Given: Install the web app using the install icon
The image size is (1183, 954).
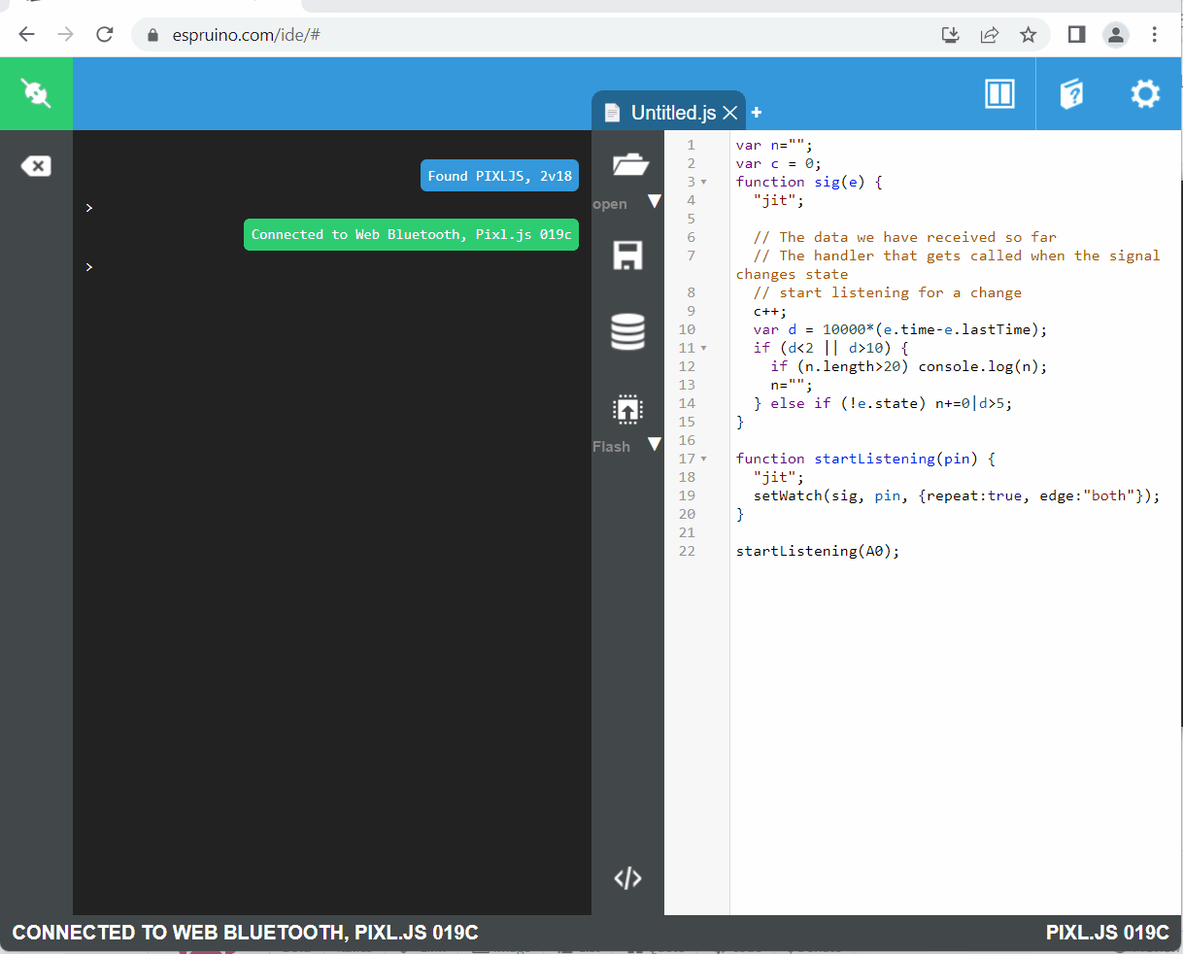Looking at the screenshot, I should pyautogui.click(x=951, y=35).
